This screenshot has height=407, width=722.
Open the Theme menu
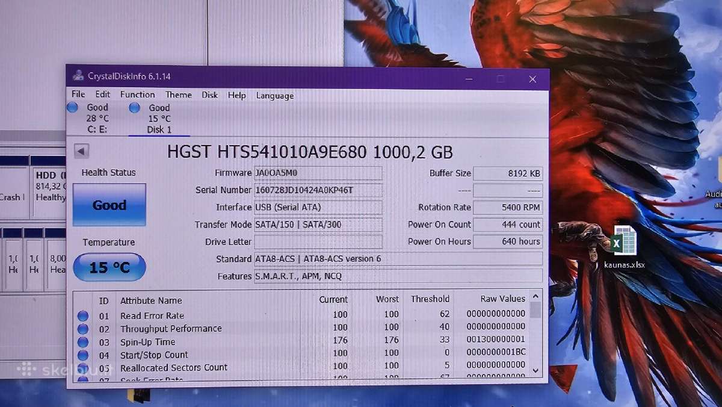[179, 95]
